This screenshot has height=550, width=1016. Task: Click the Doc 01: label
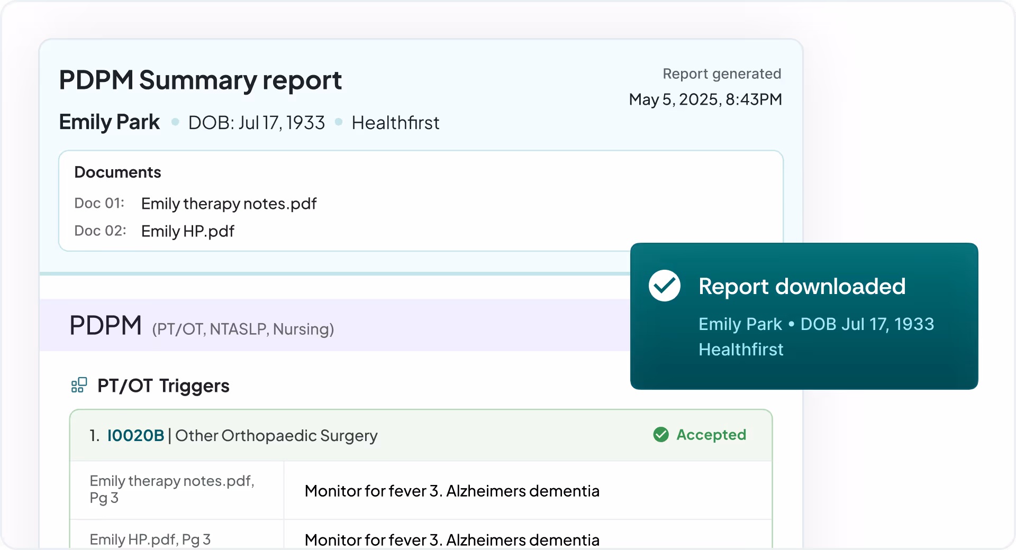99,203
